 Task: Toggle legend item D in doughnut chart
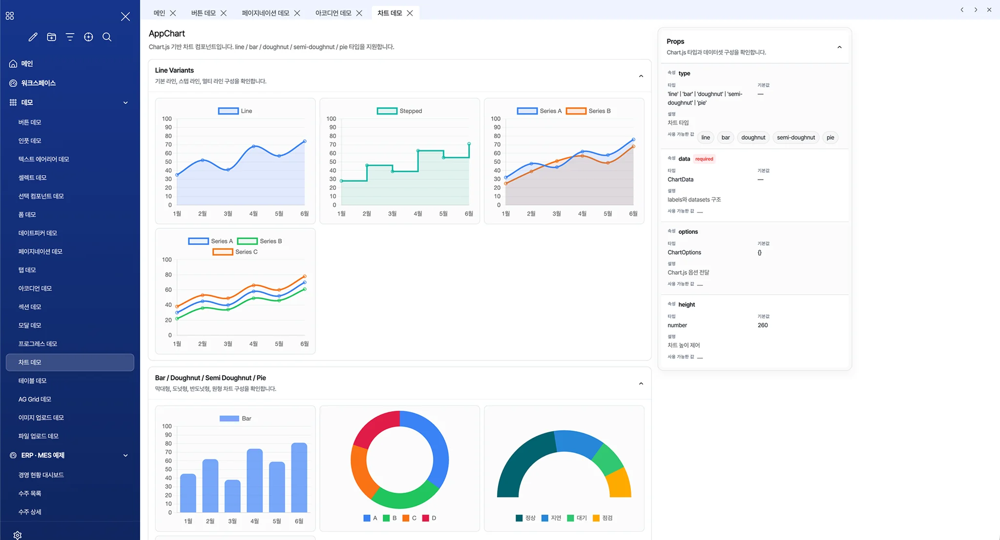429,518
